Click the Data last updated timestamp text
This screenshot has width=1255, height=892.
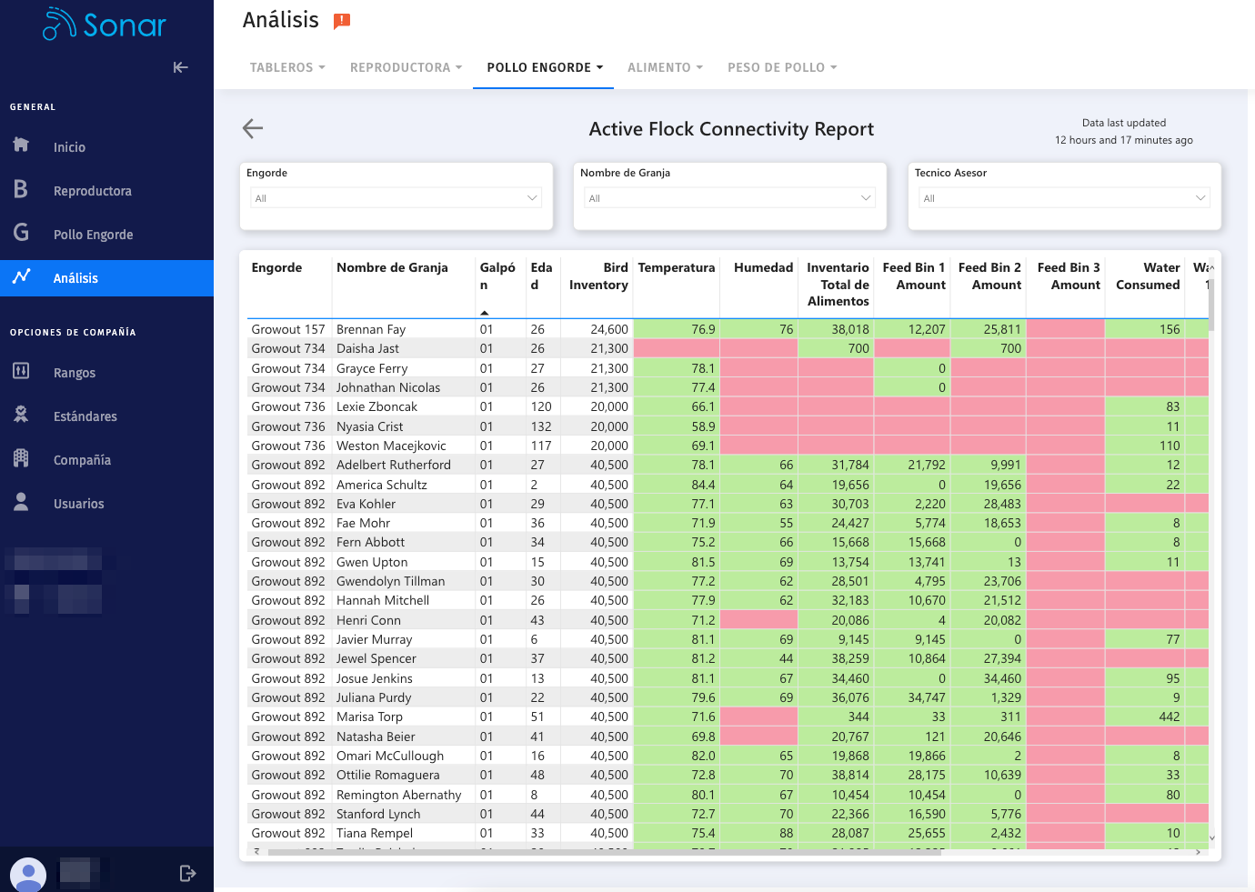click(1123, 132)
